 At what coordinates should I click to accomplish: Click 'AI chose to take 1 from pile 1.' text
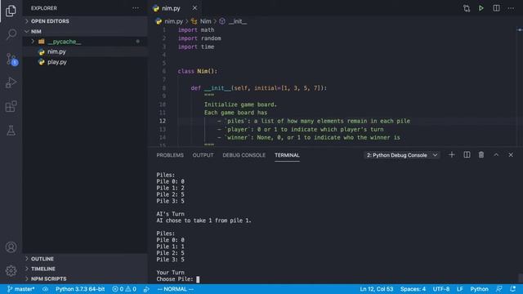point(203,220)
